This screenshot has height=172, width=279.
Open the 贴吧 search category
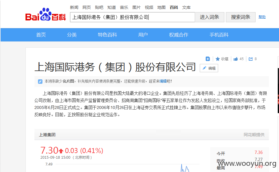tap(99, 7)
